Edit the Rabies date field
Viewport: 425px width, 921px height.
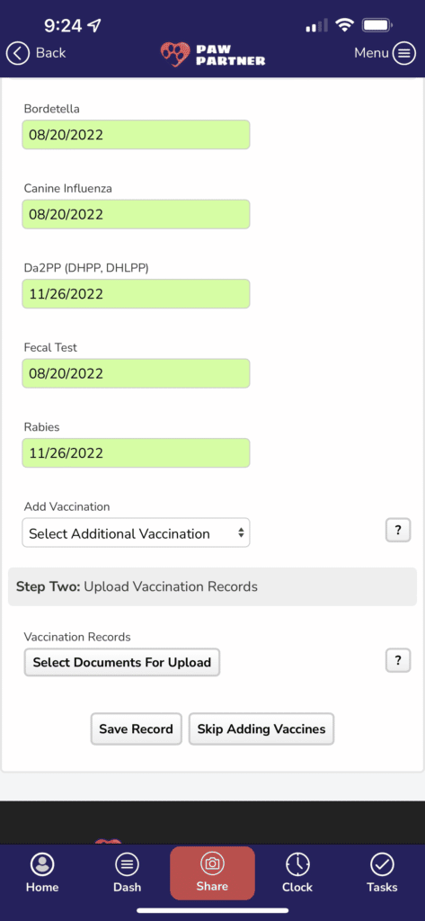137,453
